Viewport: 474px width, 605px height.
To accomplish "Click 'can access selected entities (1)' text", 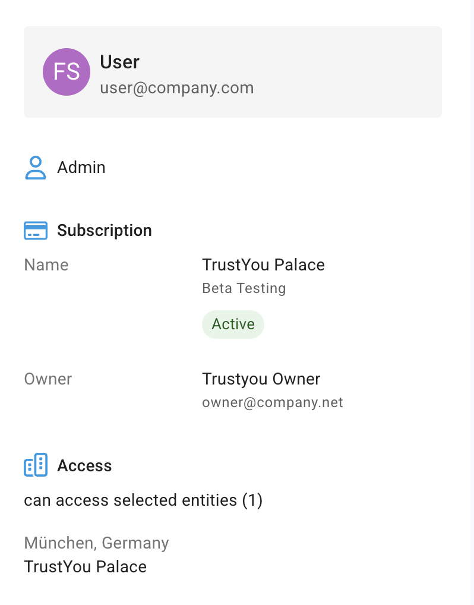I will 143,500.
